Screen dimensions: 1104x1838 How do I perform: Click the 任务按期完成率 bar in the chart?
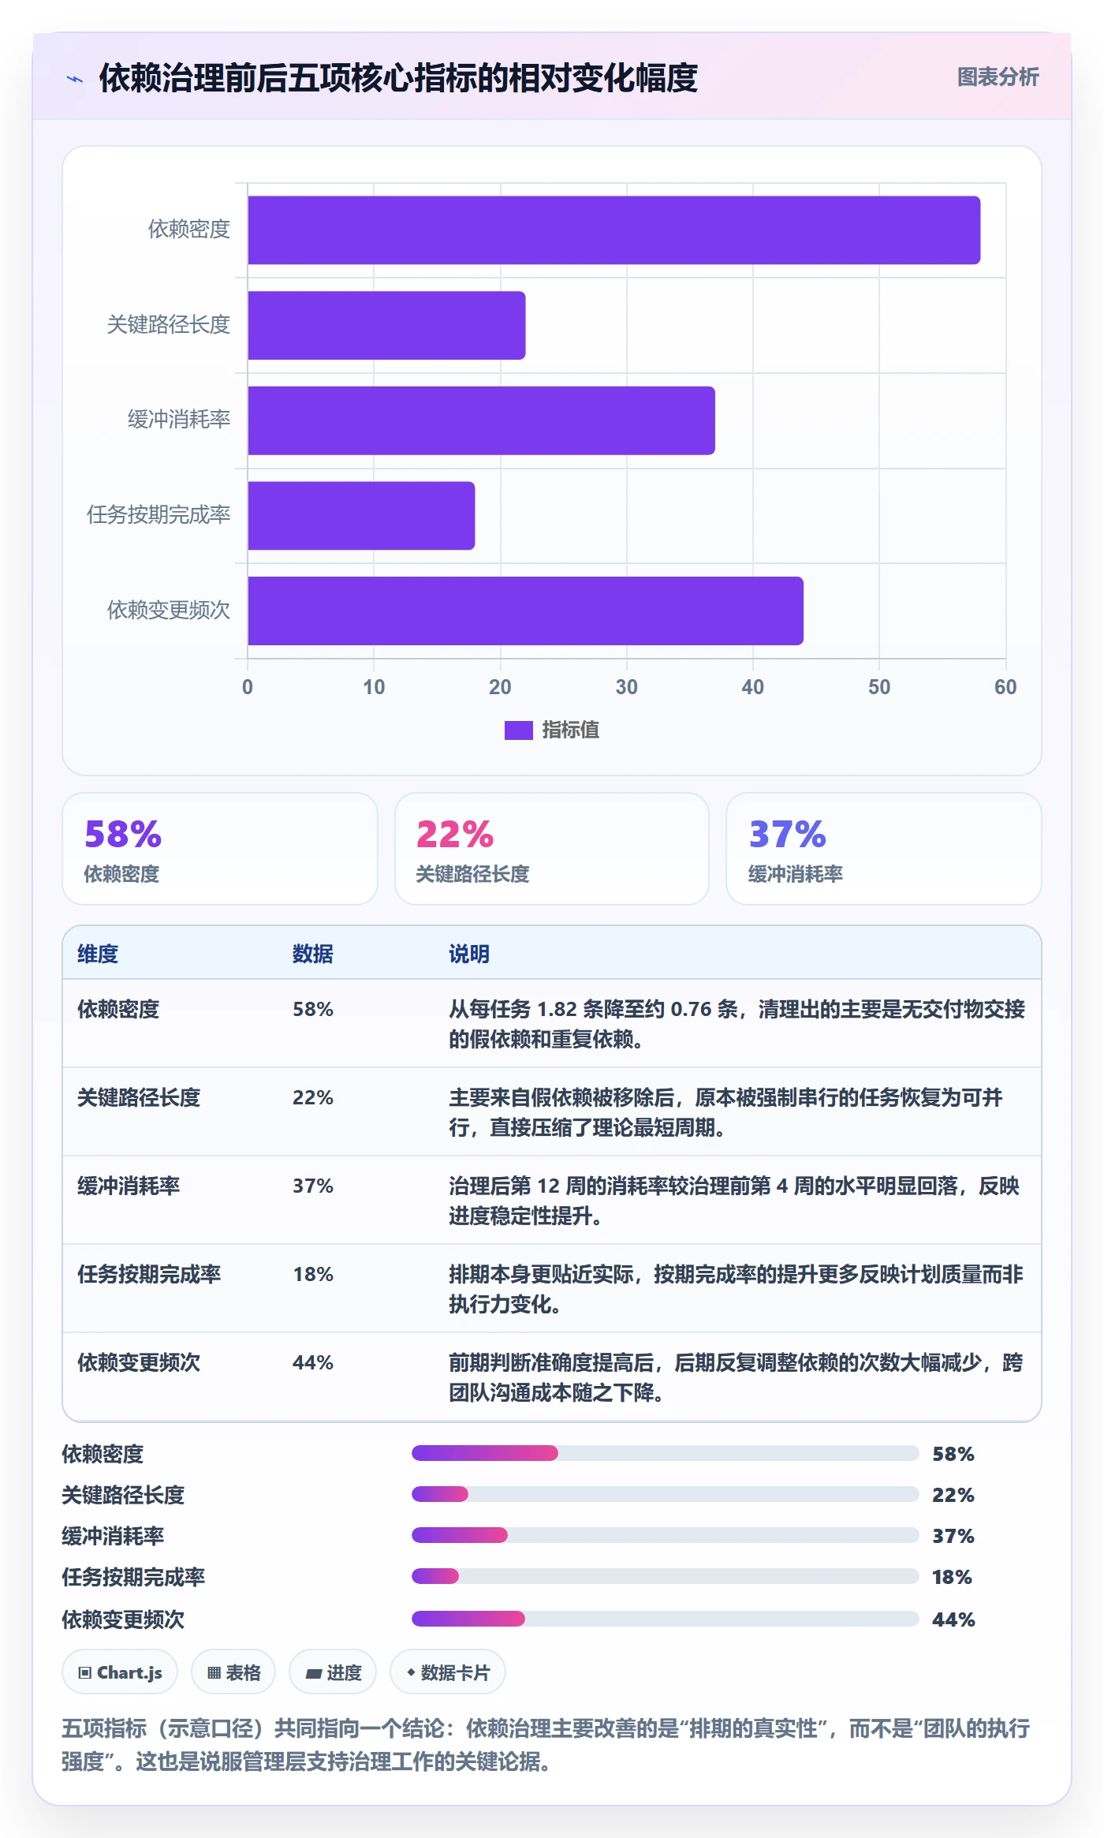point(361,516)
